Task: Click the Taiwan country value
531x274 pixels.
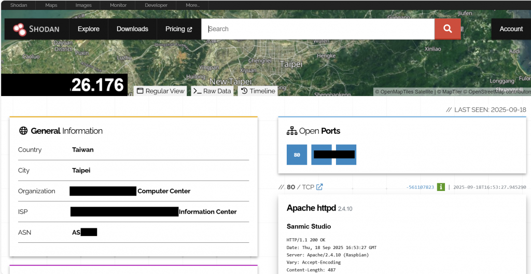Action: 82,149
